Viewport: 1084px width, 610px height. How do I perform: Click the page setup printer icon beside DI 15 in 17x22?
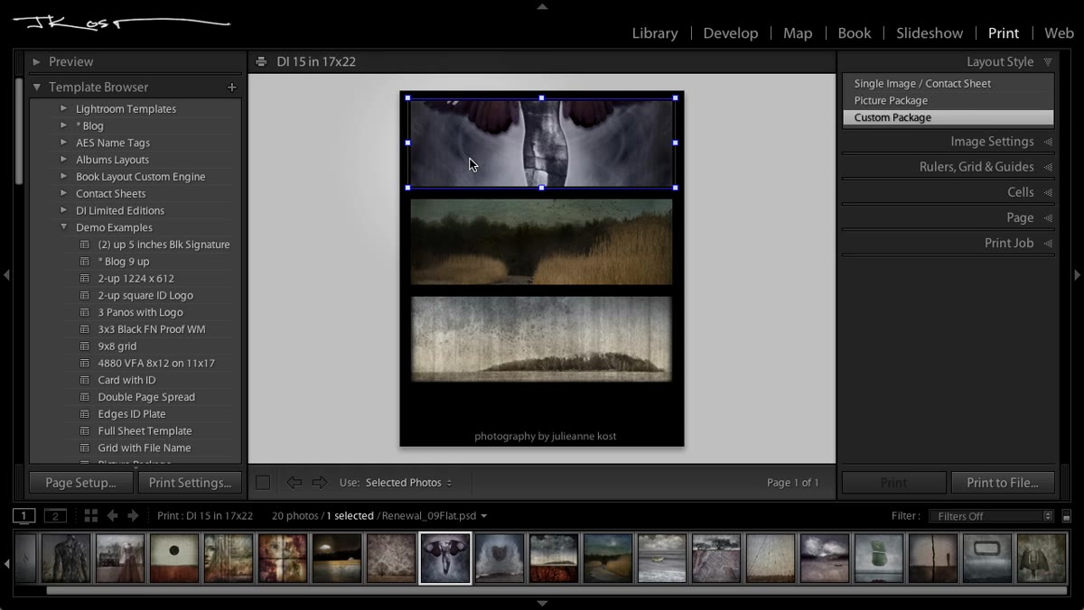(261, 62)
